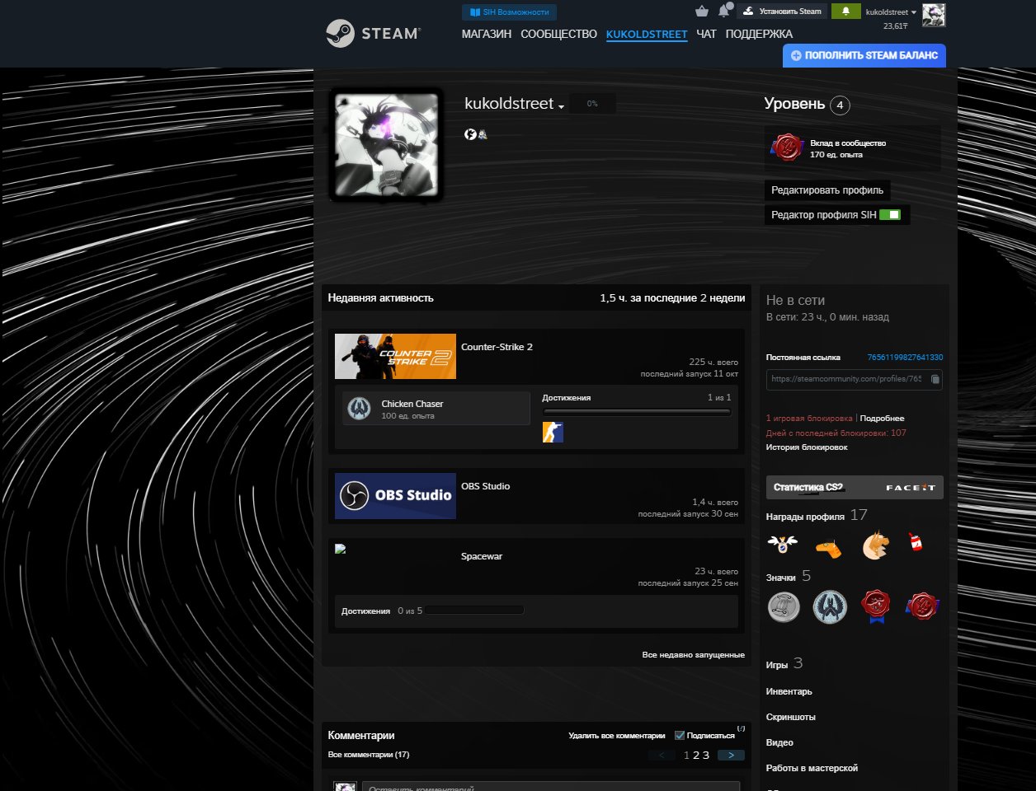Click the CS achievement icon under Достижения
Screen dimensions: 1036x791
pyautogui.click(x=553, y=432)
